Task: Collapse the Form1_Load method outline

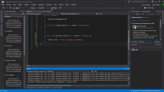Action: pyautogui.click(x=36, y=25)
